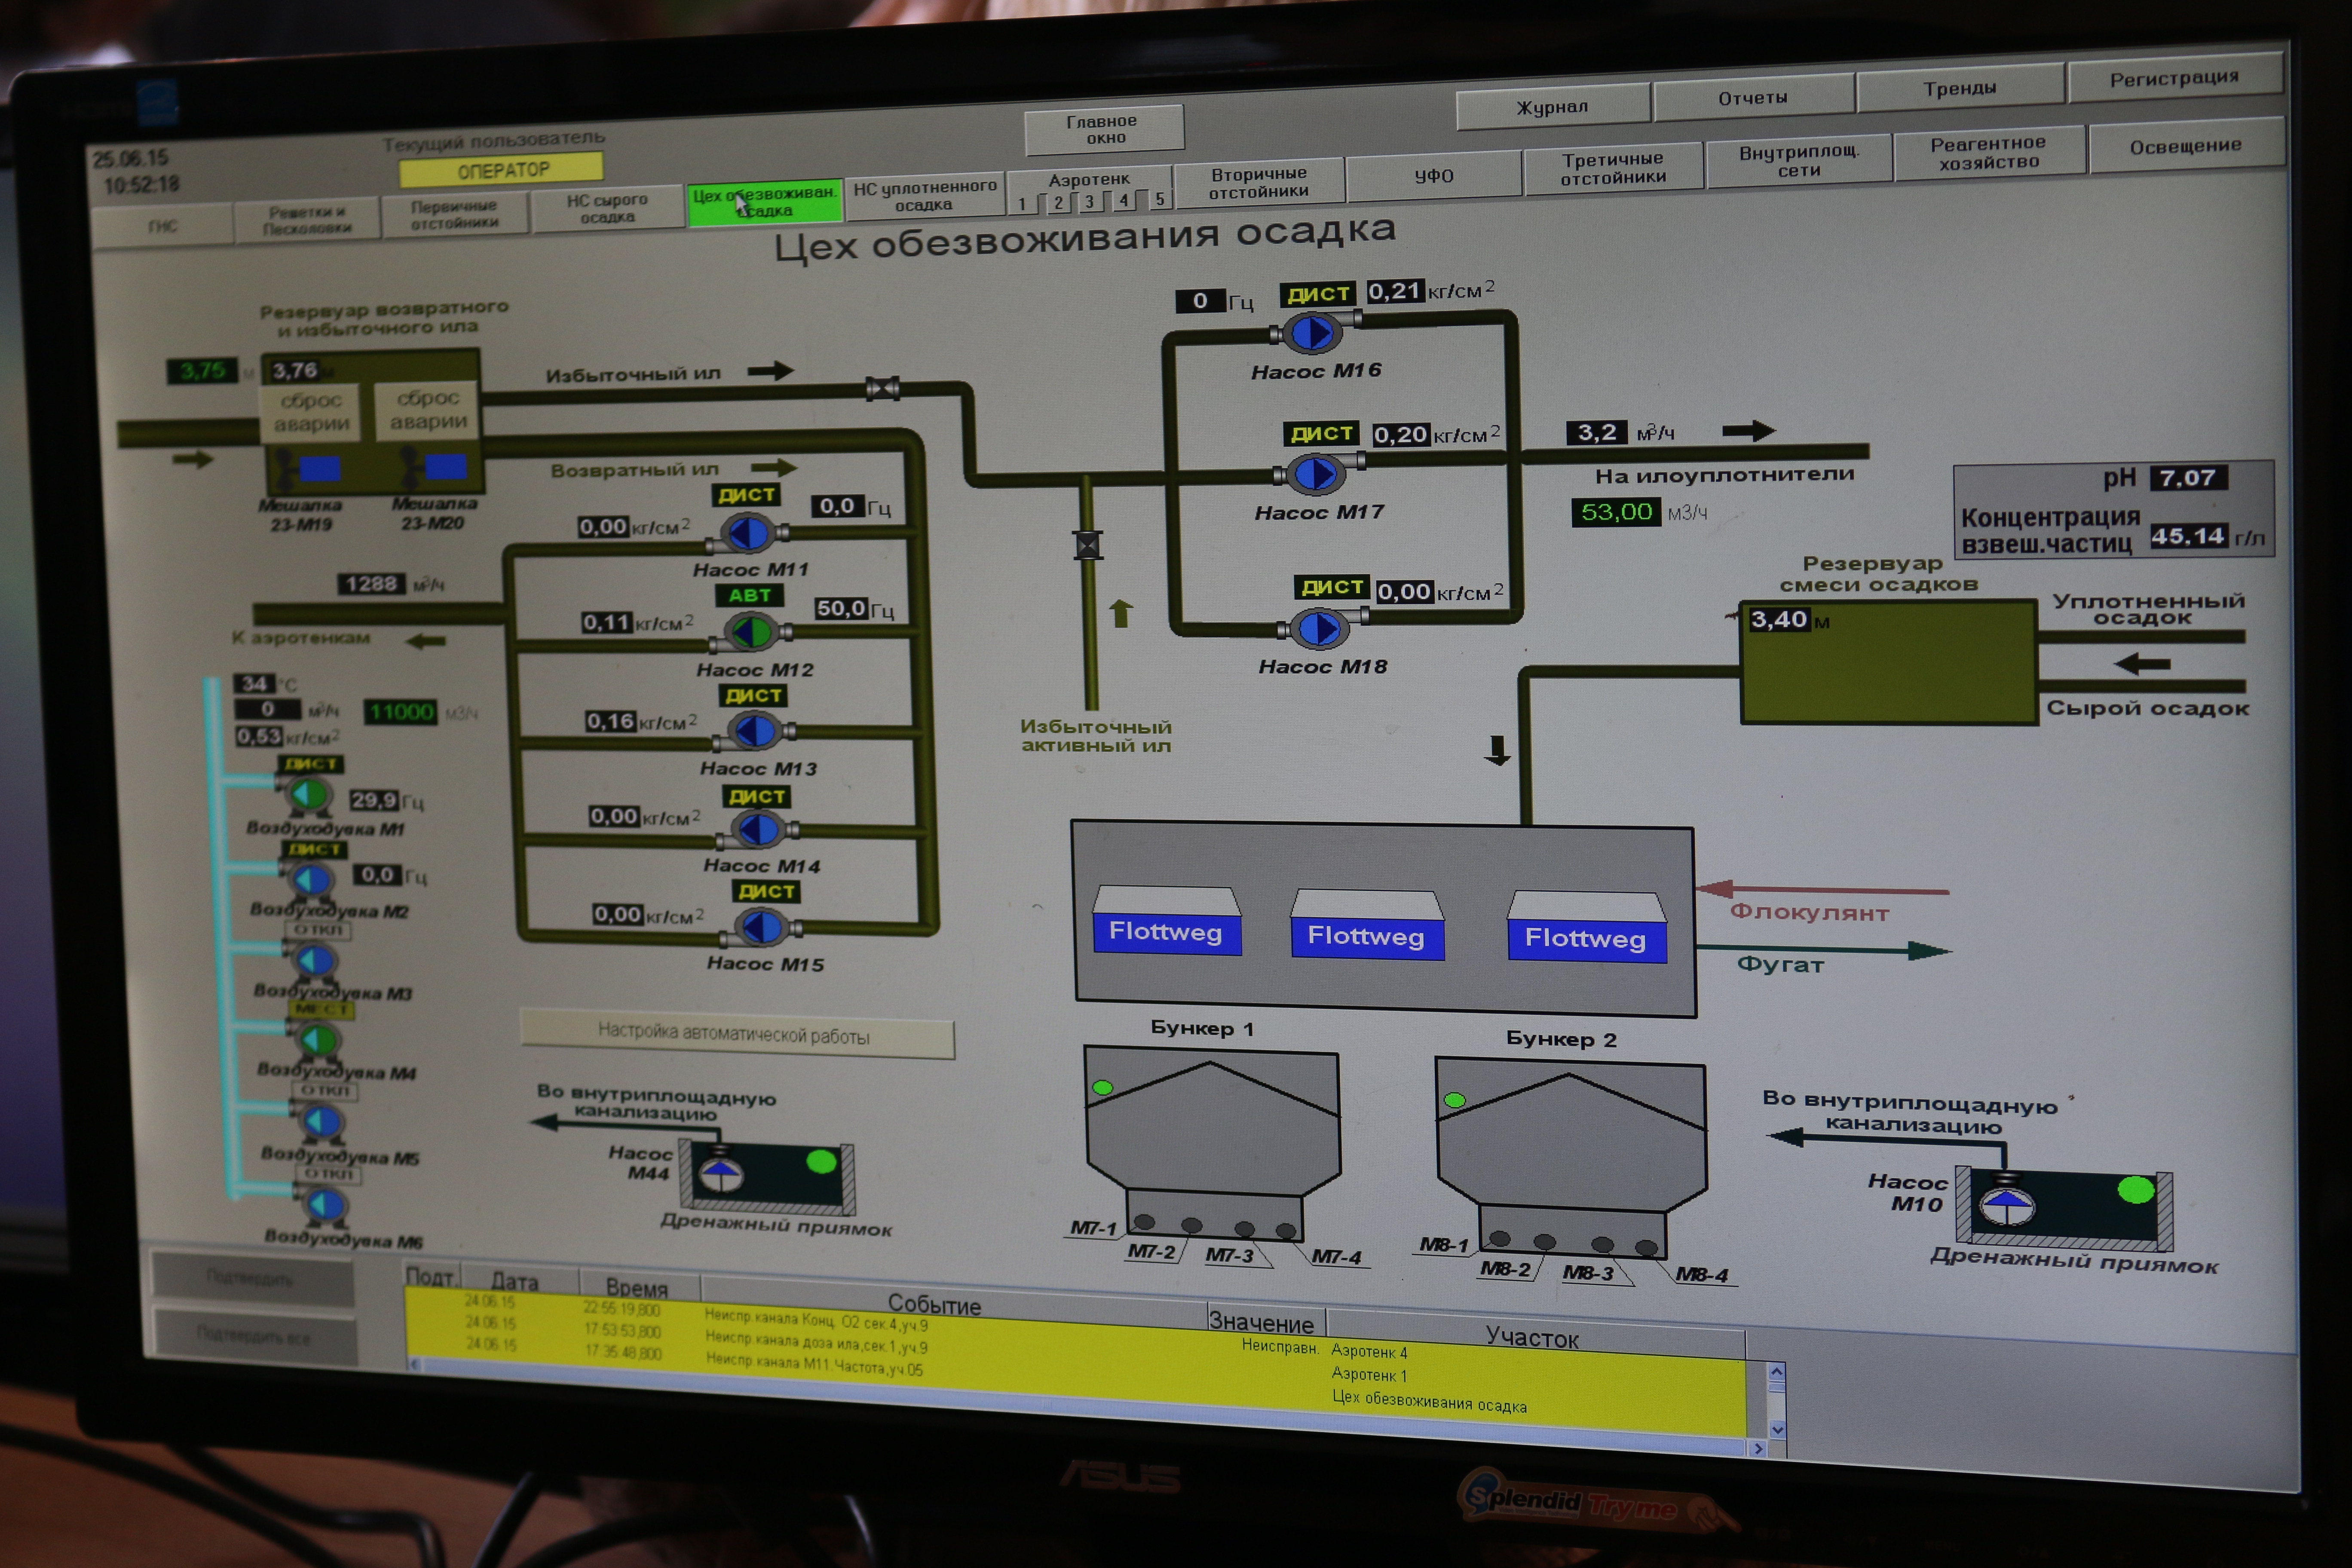Click the pH value 7.07
This screenshot has width=2352, height=1568.
tap(2188, 477)
